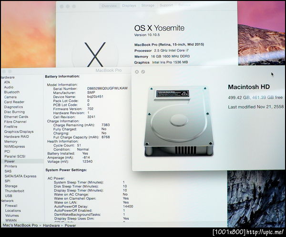Select Firewall under Network
Screen dimensions: 286x237
(x=11, y=206)
